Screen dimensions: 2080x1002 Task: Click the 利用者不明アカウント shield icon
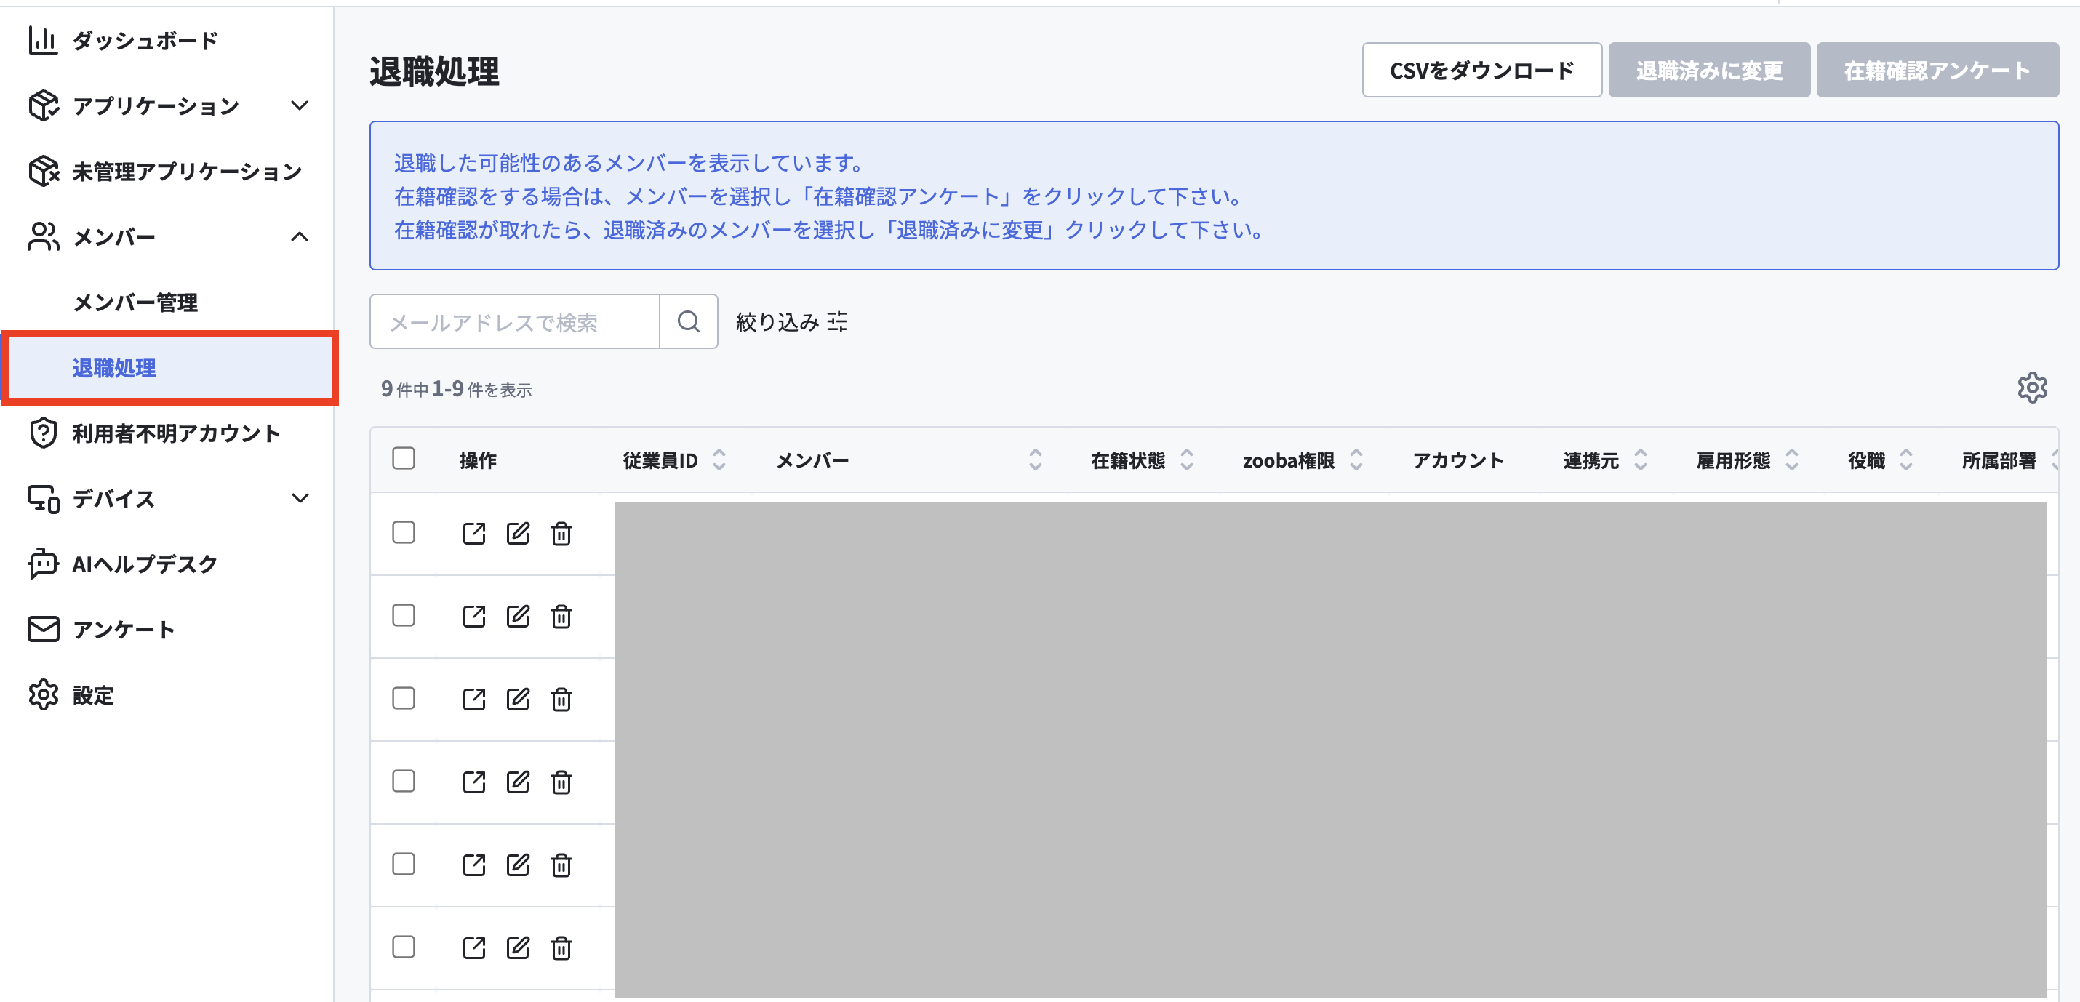tap(43, 433)
